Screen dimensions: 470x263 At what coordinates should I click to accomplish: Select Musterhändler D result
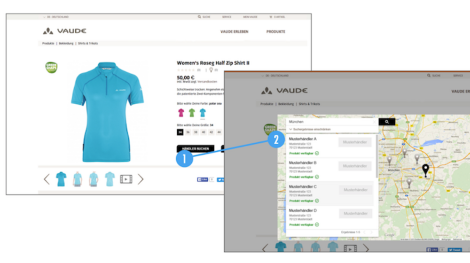(330, 217)
